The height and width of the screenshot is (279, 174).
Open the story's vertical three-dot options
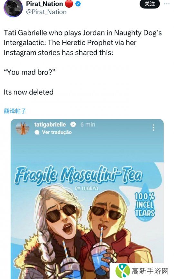[153, 128]
